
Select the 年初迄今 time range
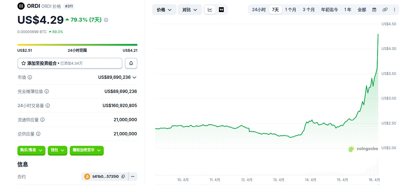(329, 10)
